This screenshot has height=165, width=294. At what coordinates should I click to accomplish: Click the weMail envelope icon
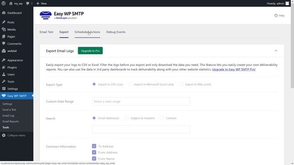[4, 51]
